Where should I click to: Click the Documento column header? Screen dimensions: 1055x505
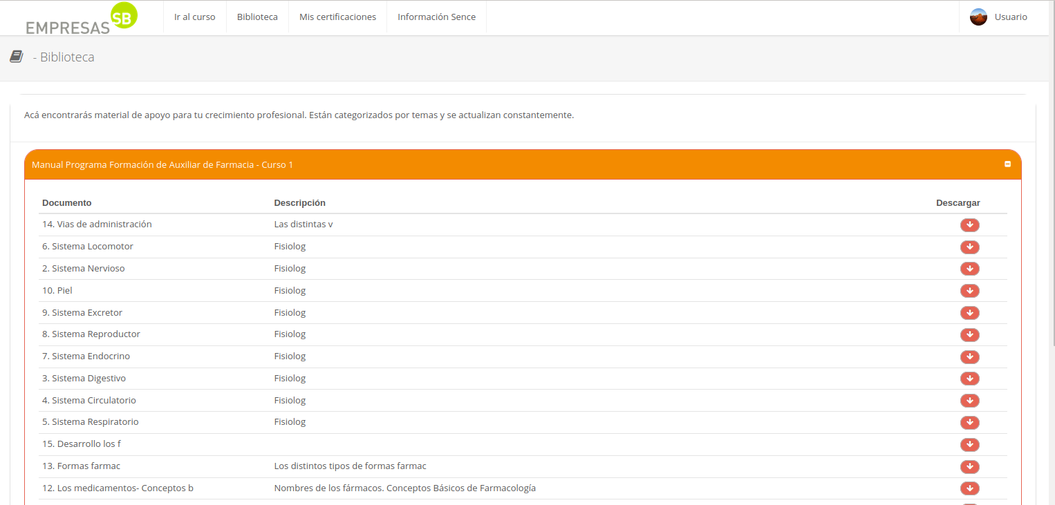click(x=66, y=203)
